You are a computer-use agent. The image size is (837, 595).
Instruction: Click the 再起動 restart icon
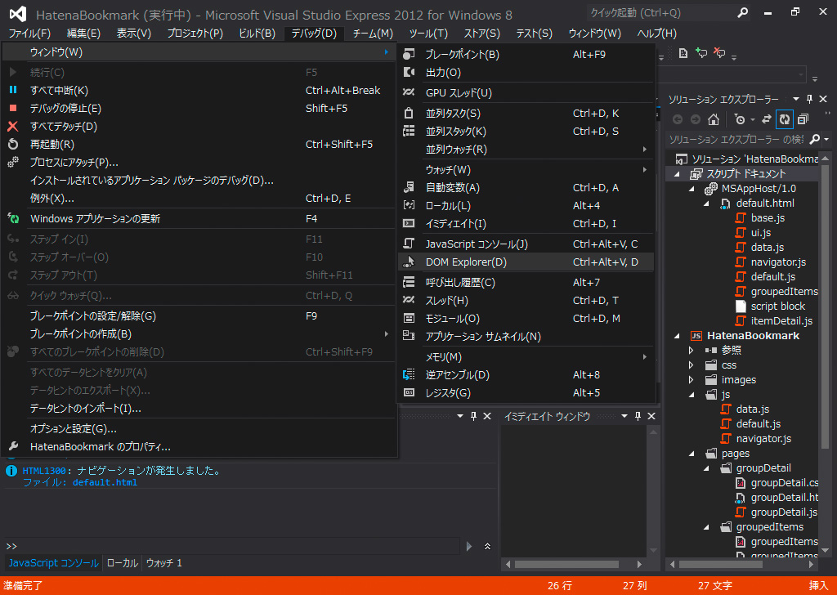tap(13, 144)
